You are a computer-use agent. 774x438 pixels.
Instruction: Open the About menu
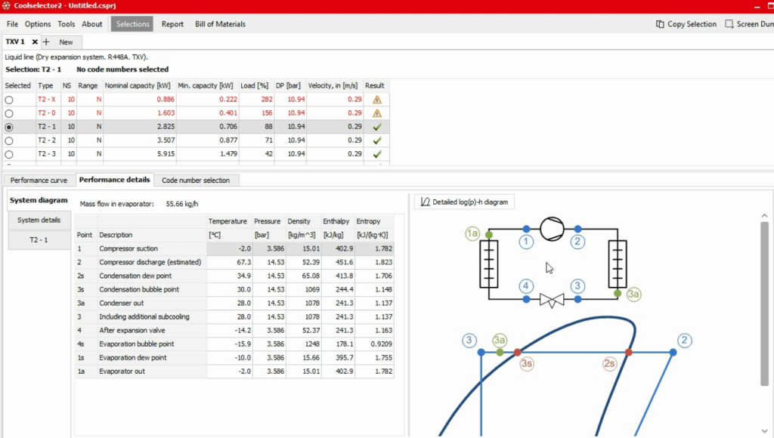pyautogui.click(x=91, y=23)
